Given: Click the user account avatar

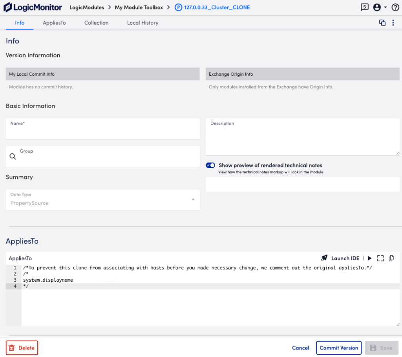Looking at the screenshot, I should point(378,7).
